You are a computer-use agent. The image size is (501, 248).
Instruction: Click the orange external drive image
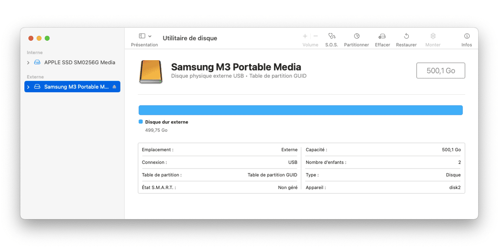(x=151, y=71)
